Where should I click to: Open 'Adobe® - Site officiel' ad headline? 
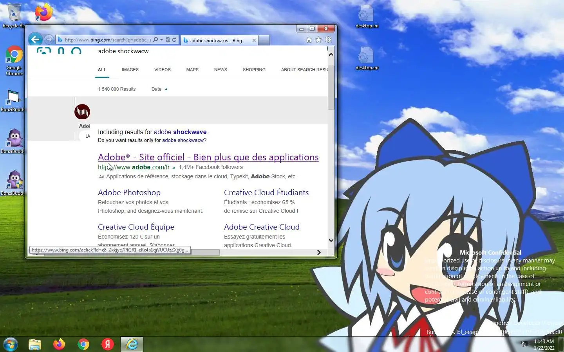[208, 157]
